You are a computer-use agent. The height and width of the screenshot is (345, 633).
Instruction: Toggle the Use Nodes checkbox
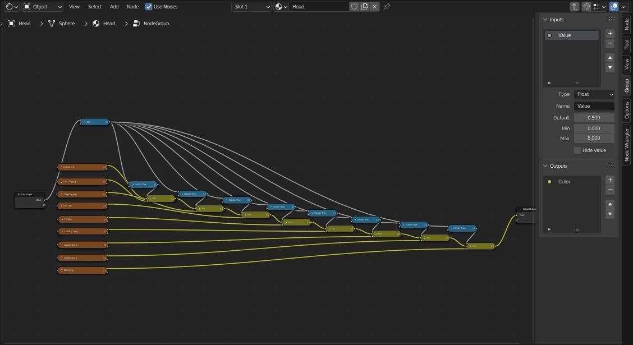(x=149, y=7)
